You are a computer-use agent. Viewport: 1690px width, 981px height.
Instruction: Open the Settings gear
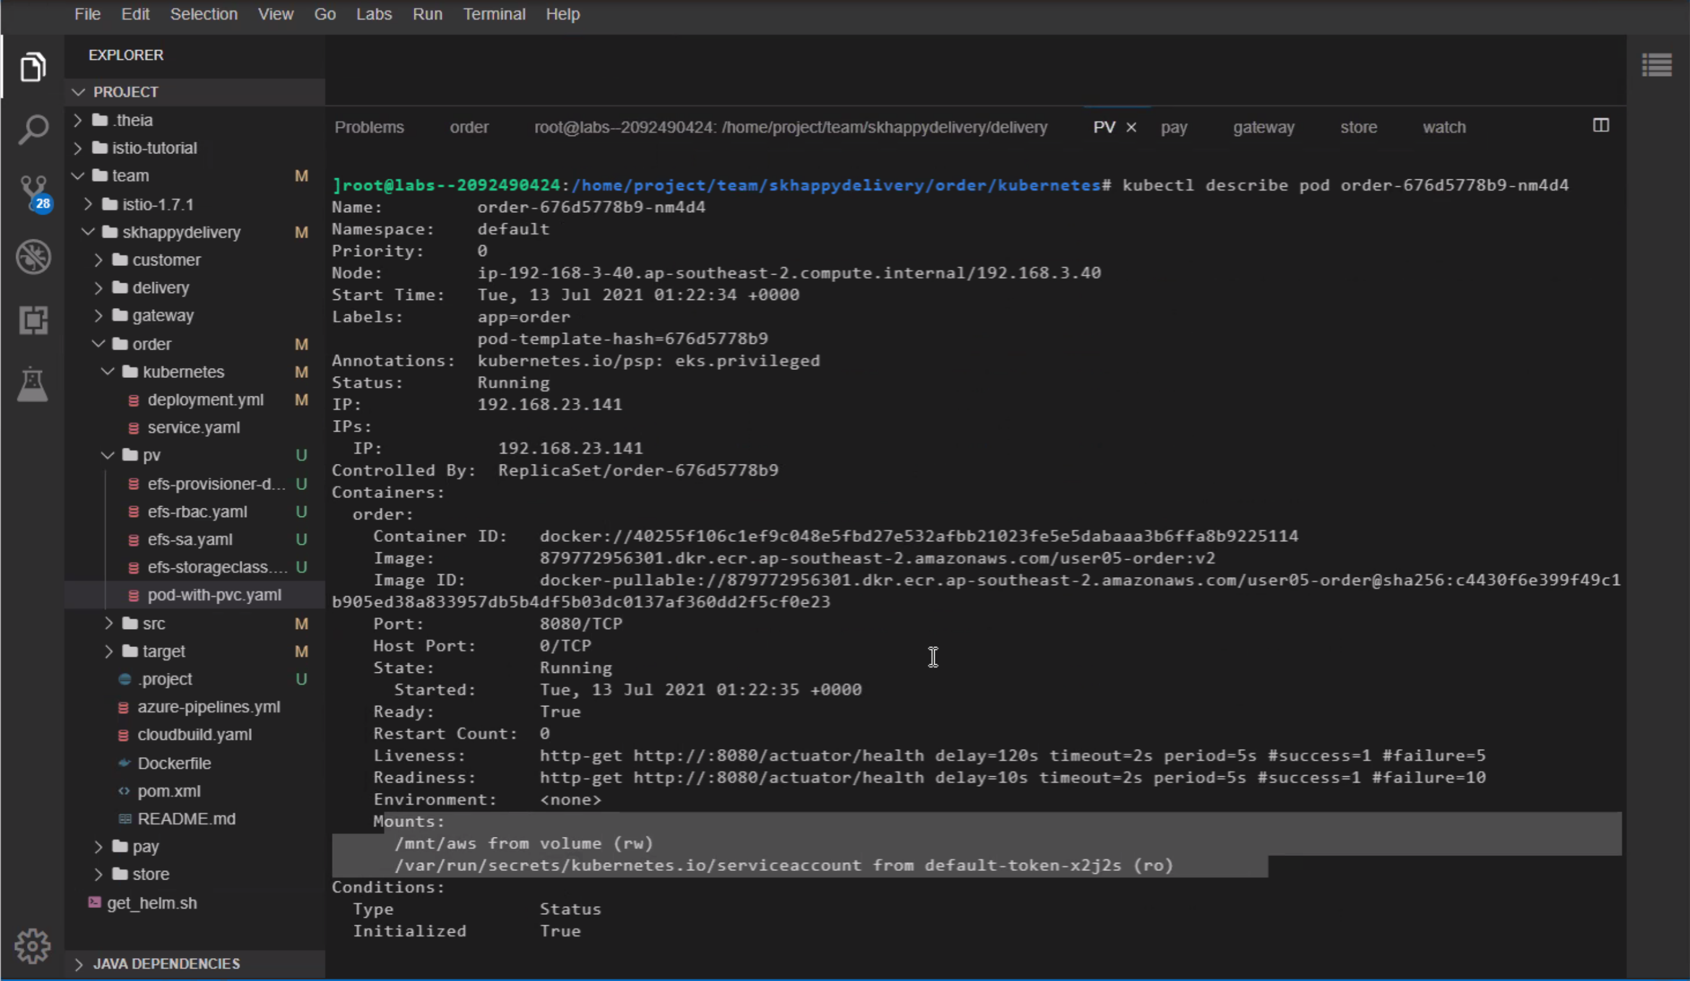[33, 946]
